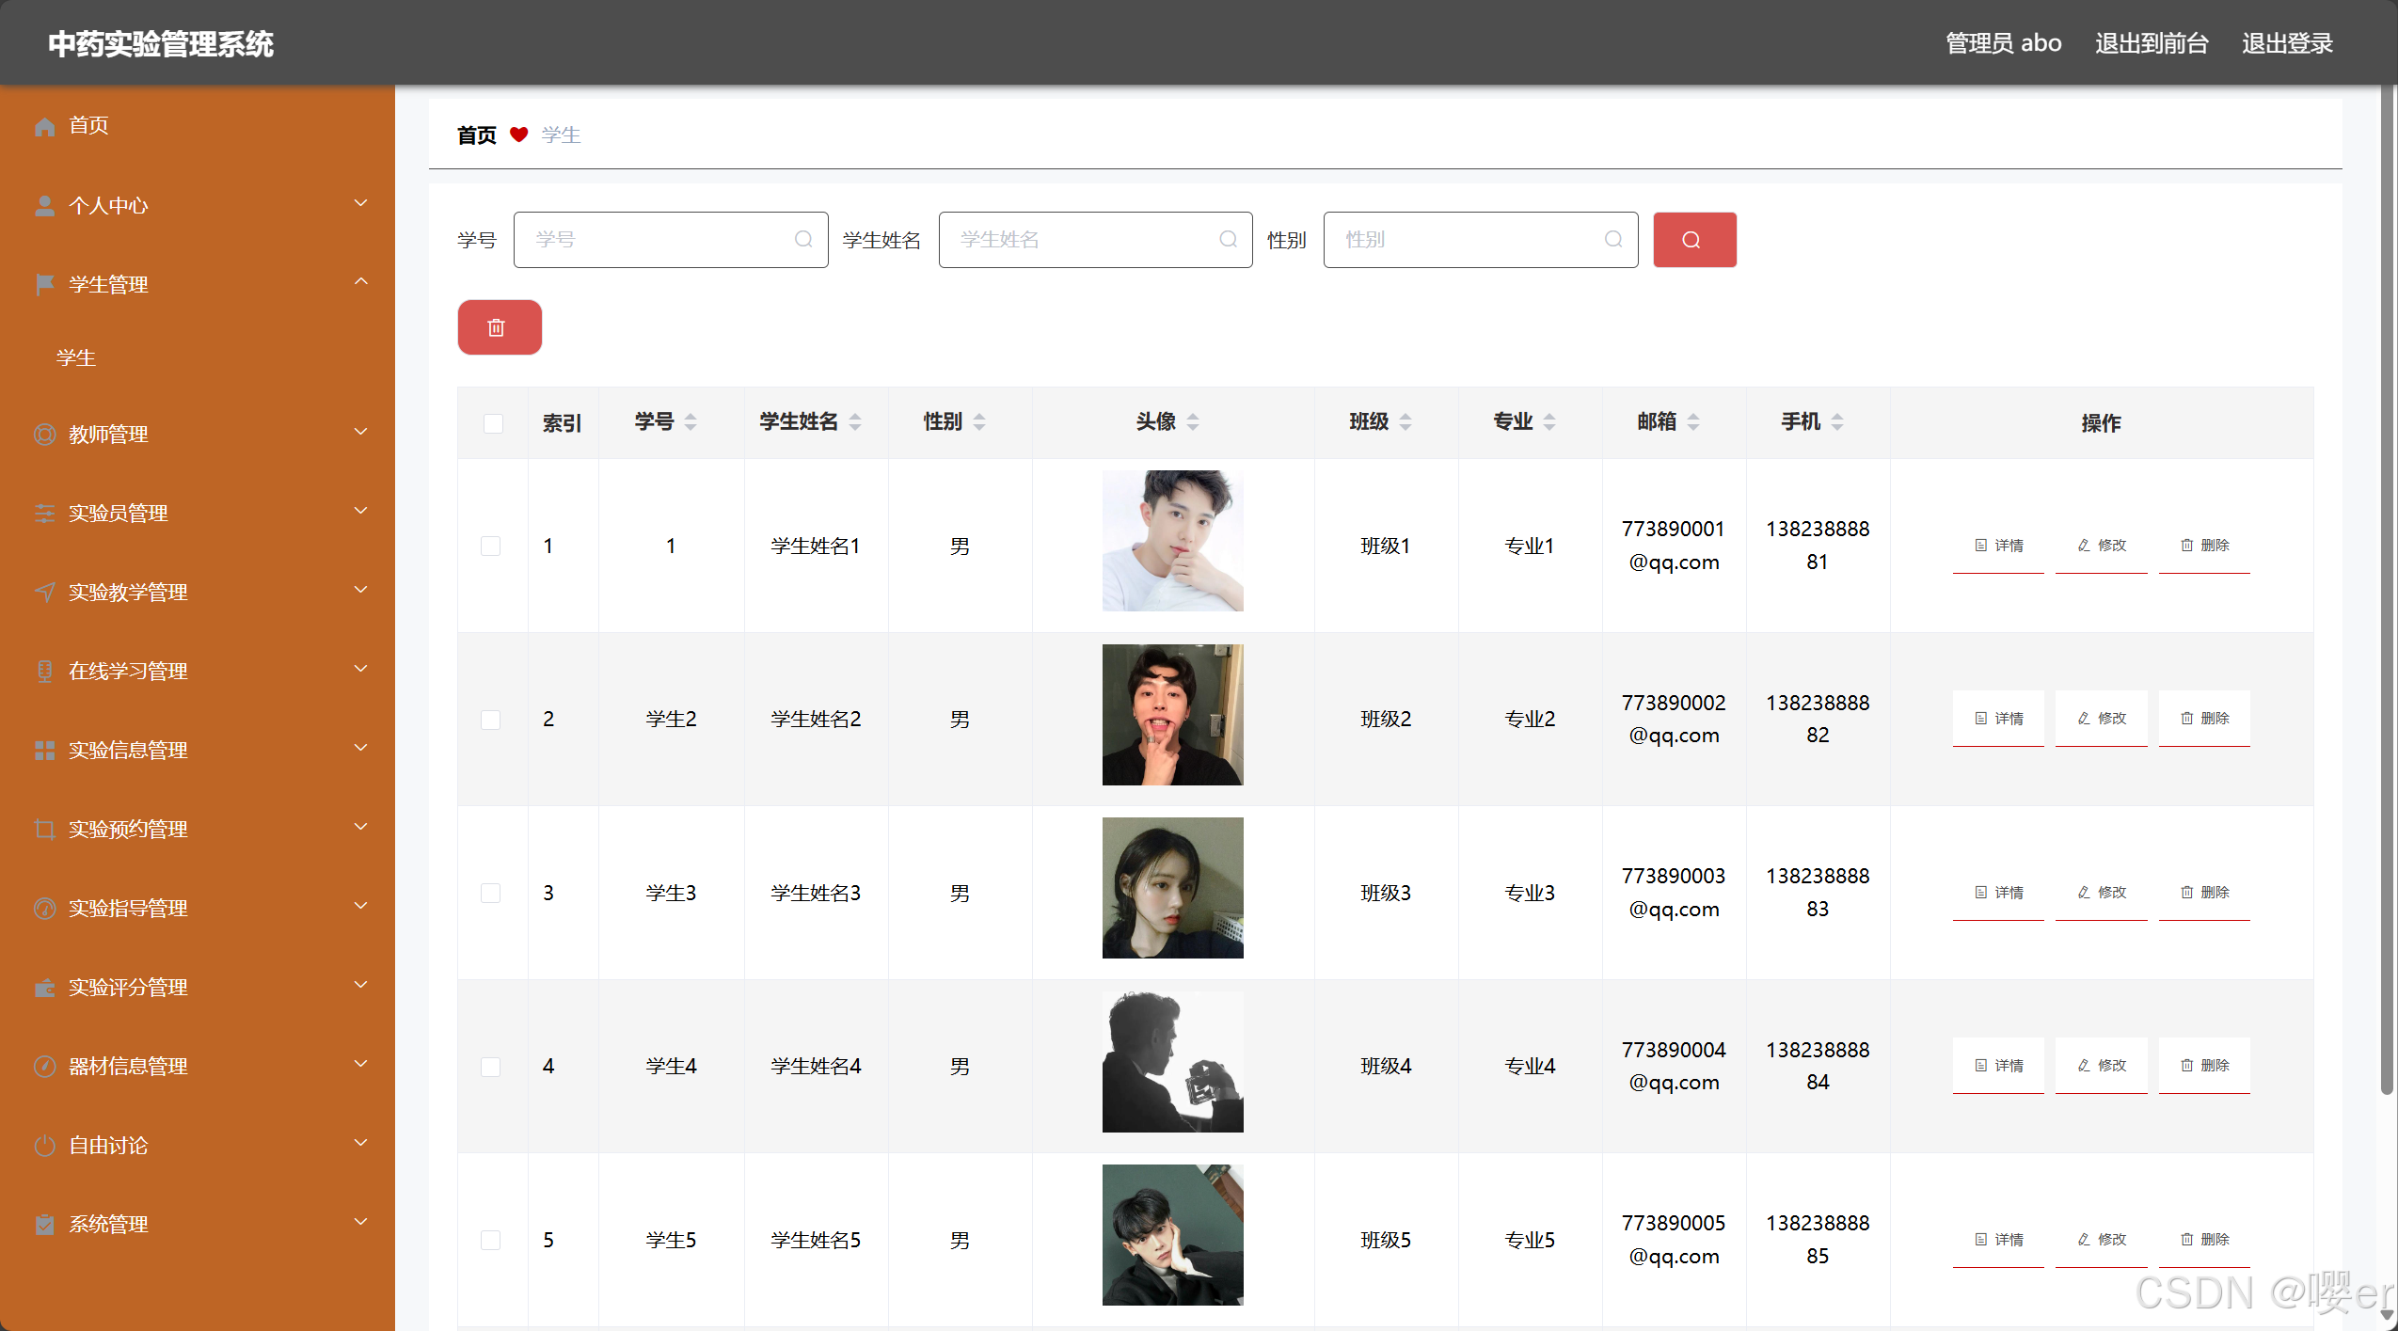Expand 系统管理 with its chevron
Screen dimensions: 2398x1331
(360, 1222)
